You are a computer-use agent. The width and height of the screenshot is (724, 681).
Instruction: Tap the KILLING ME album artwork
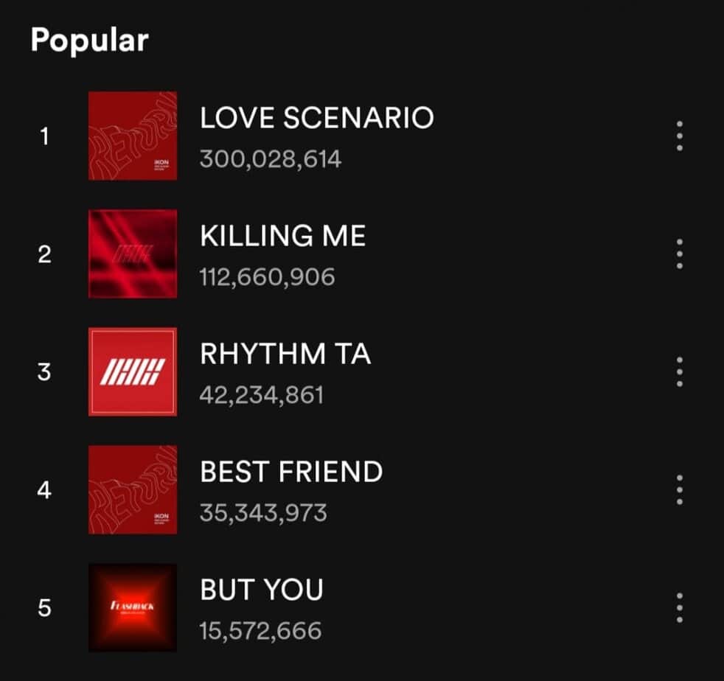pyautogui.click(x=133, y=254)
